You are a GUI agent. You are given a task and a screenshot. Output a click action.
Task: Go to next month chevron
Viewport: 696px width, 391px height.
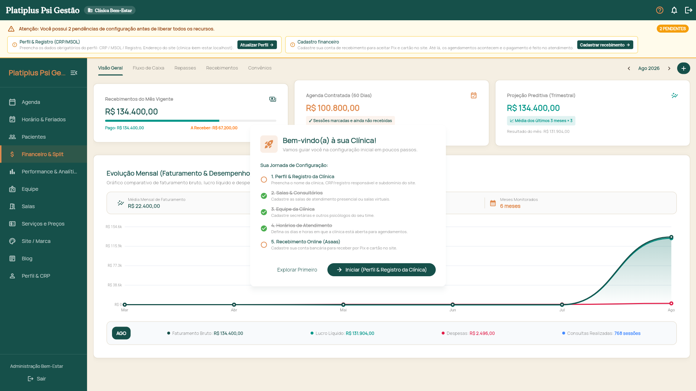pos(669,68)
